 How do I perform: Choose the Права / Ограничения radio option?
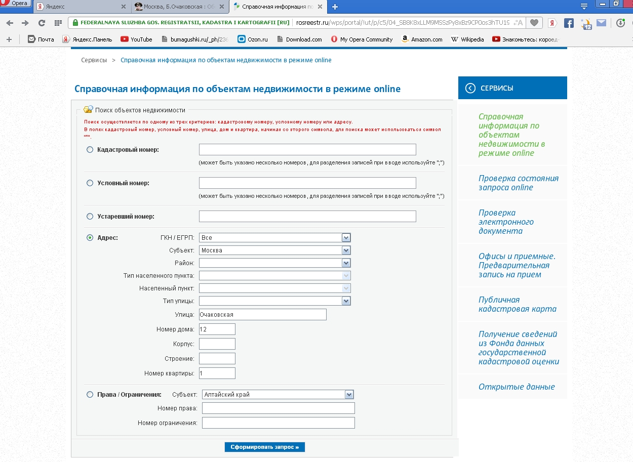pos(90,395)
